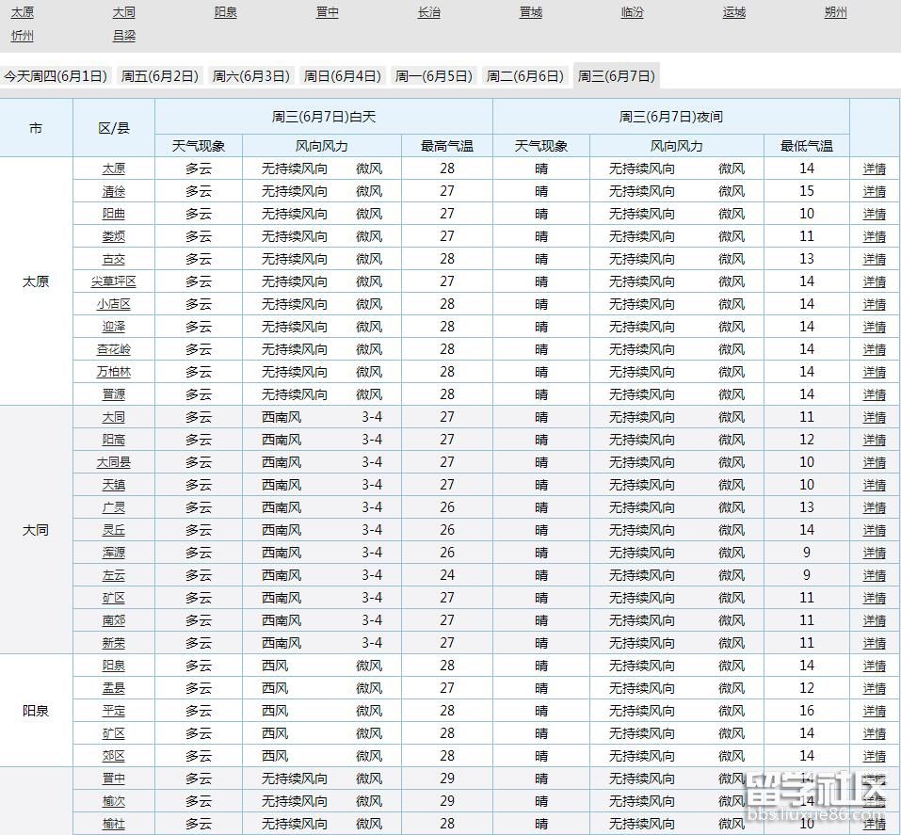Screen dimensions: 901x835
Task: Open the 盂县 county weather page
Action: pos(113,688)
